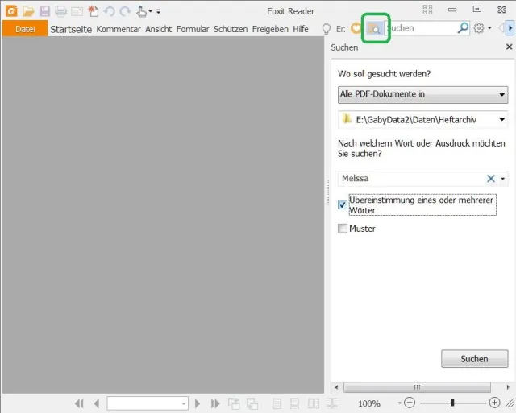This screenshot has height=413, width=516.
Task: Go to the first page
Action: coord(79,403)
